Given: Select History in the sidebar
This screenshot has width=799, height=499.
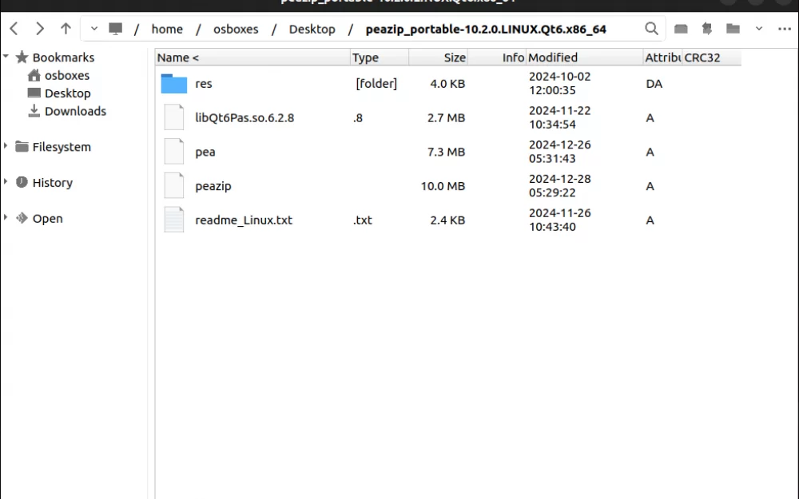Looking at the screenshot, I should coord(53,182).
